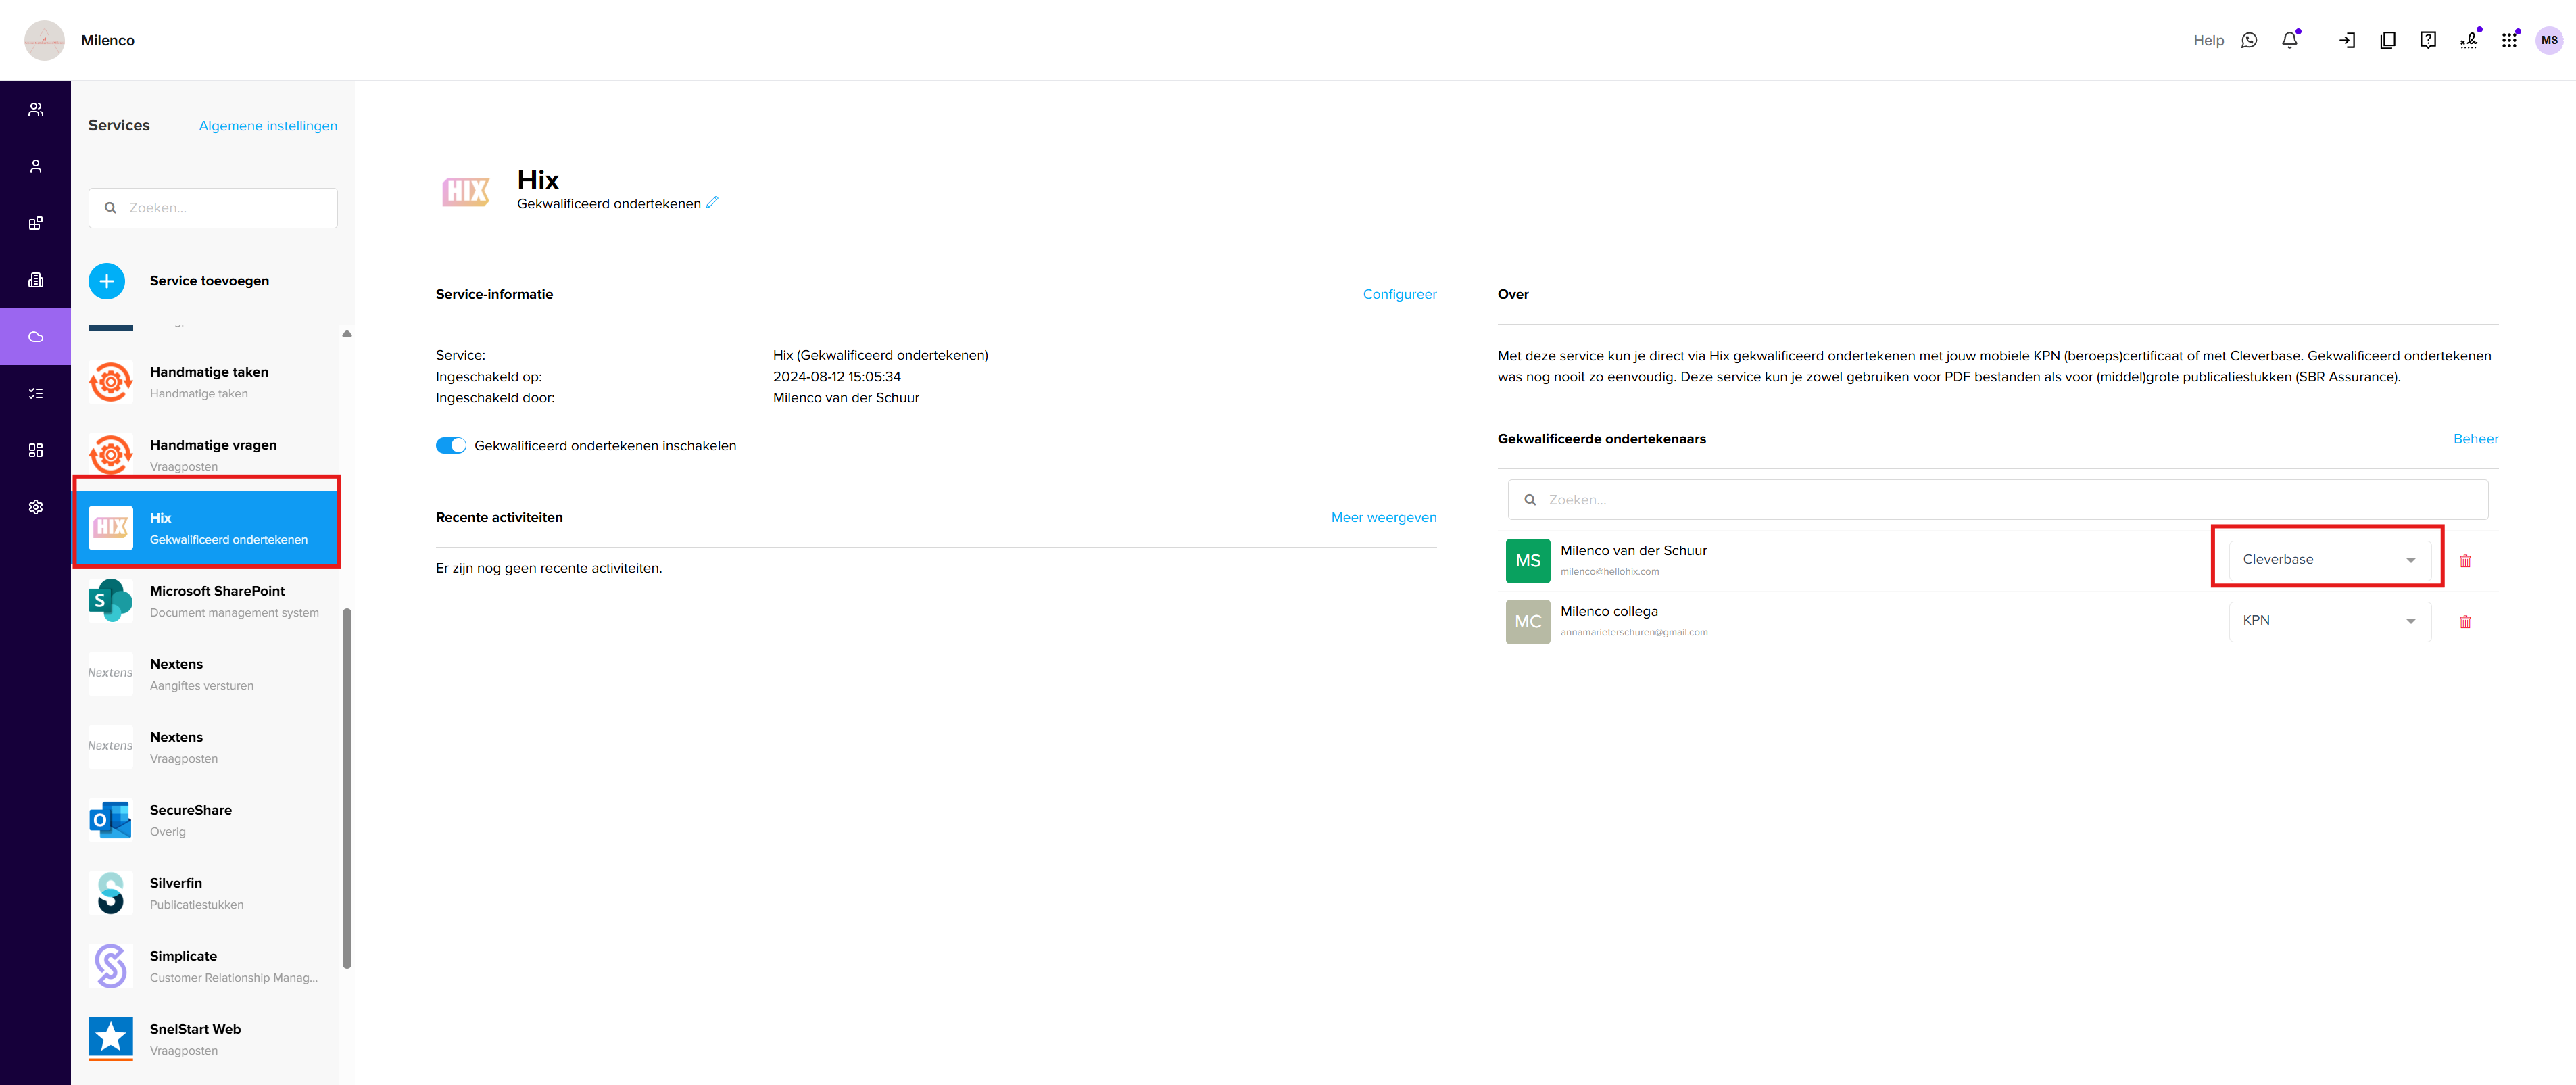Select the cloud services icon in the sidebar
This screenshot has width=2576, height=1085.
tap(36, 337)
